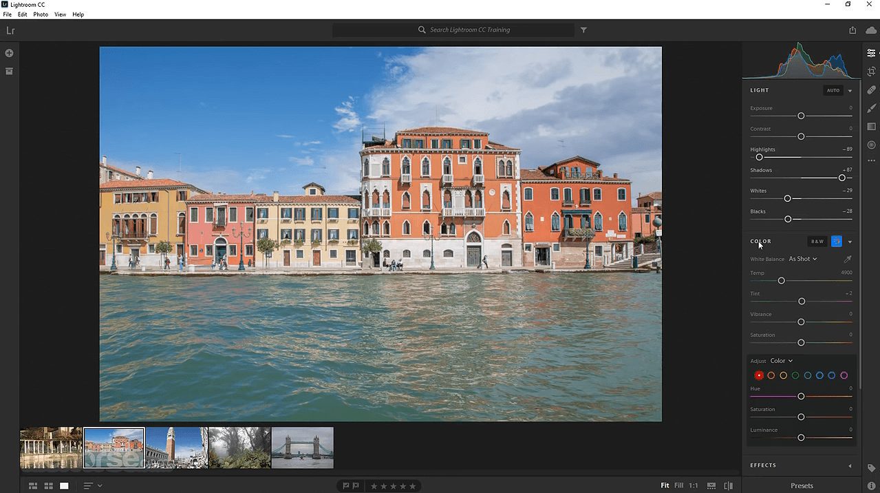This screenshot has height=493, width=880.
Task: Click the Auto button in Light panel
Action: point(833,90)
